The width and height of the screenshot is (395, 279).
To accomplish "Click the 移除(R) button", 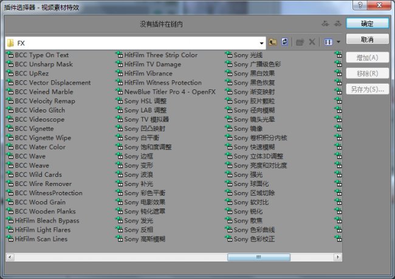I will click(367, 74).
